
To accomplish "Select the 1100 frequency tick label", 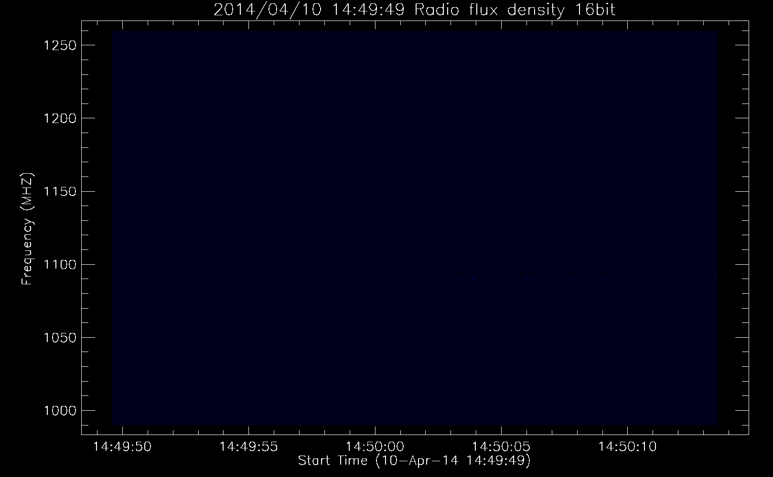I will (60, 265).
